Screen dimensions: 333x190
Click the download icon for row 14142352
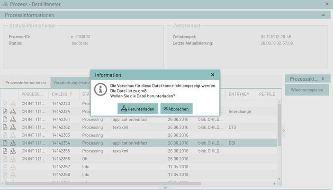pos(13,127)
